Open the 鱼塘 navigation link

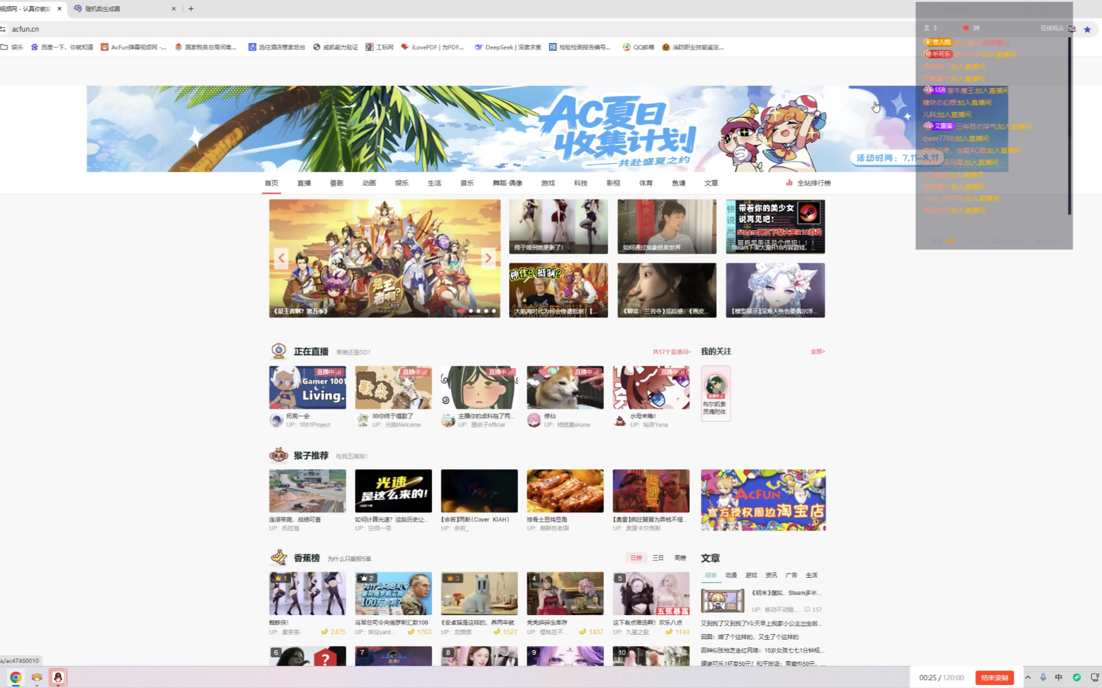[678, 183]
